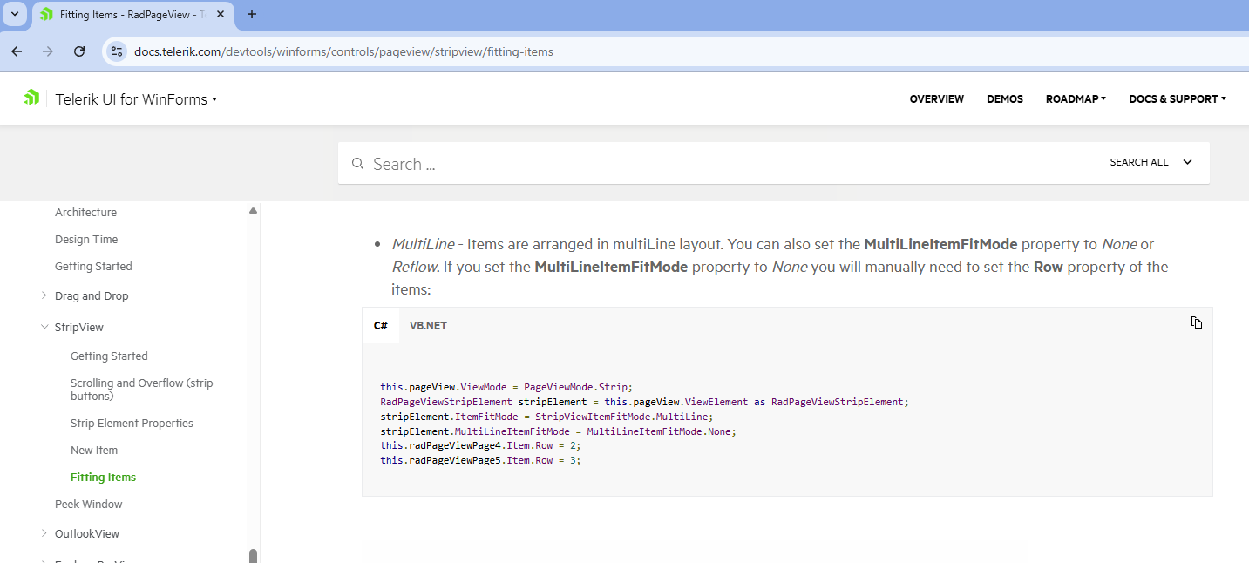View site information icon in address bar
This screenshot has height=563, width=1249.
(117, 51)
